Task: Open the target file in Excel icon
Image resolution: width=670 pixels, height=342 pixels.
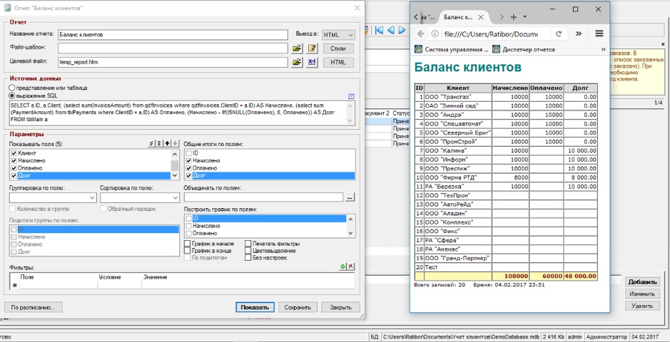Action: 312,62
